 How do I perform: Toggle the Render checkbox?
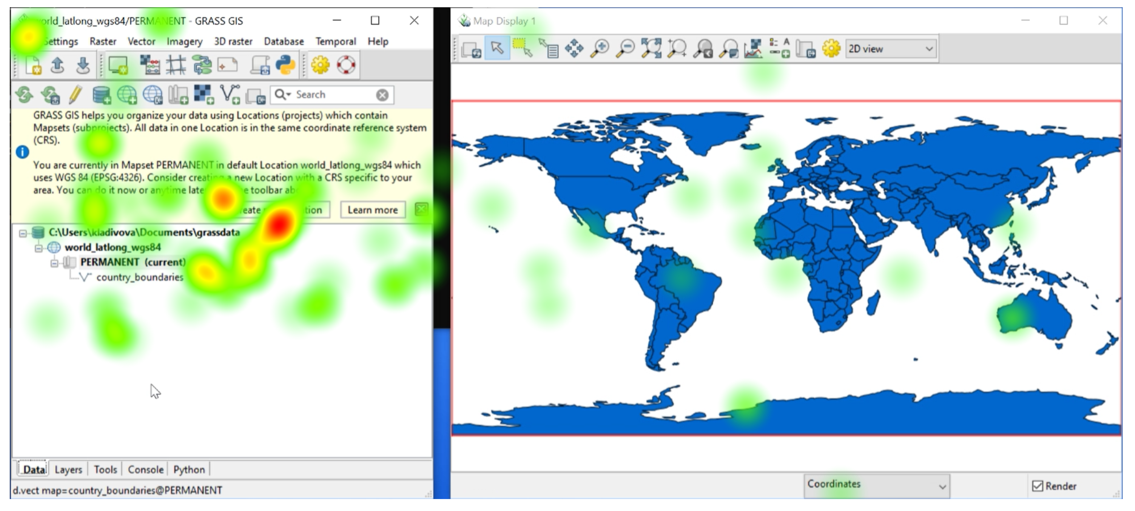[1038, 486]
